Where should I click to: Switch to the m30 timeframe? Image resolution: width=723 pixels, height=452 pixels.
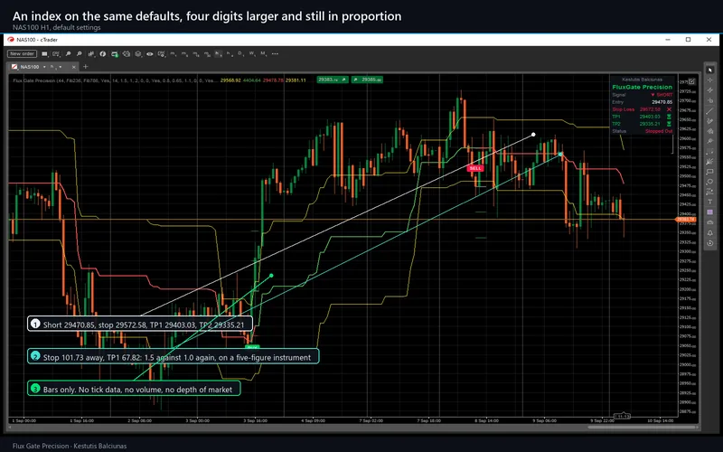coord(207,53)
